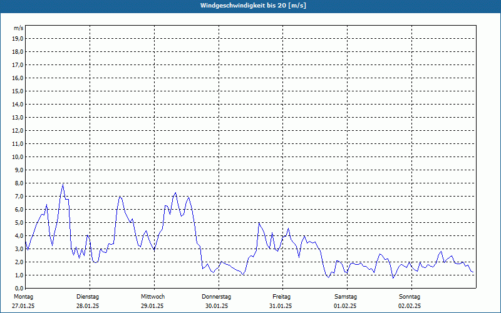Click the Freitag day label
Screen dimensions: 501x313
281,297
